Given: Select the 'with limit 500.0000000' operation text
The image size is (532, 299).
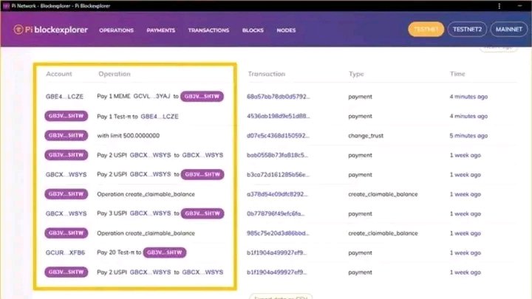Looking at the screenshot, I should pyautogui.click(x=129, y=136).
